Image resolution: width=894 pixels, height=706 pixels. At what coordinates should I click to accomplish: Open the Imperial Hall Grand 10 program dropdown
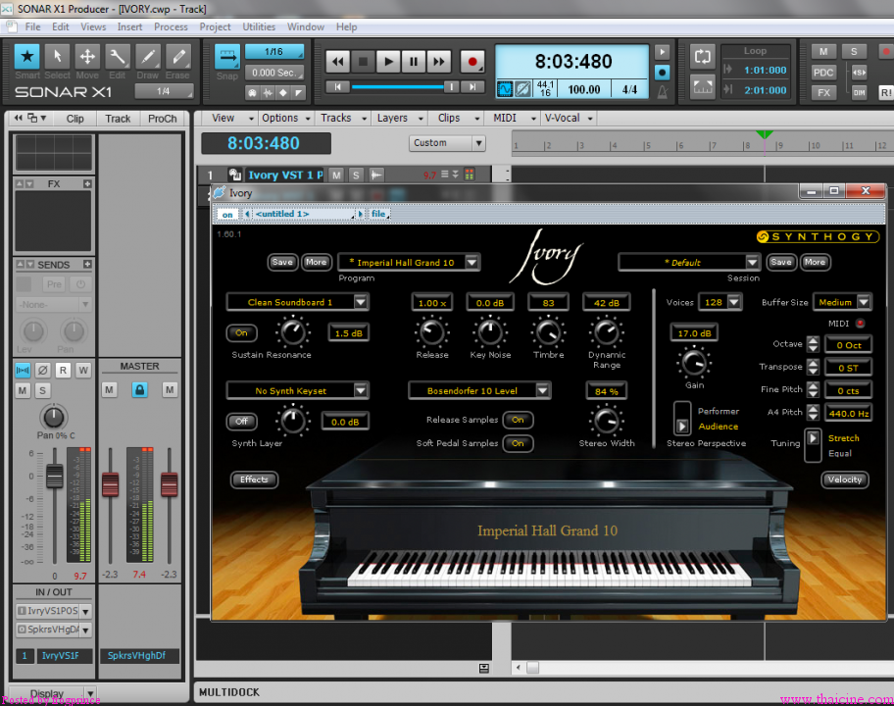pos(472,263)
